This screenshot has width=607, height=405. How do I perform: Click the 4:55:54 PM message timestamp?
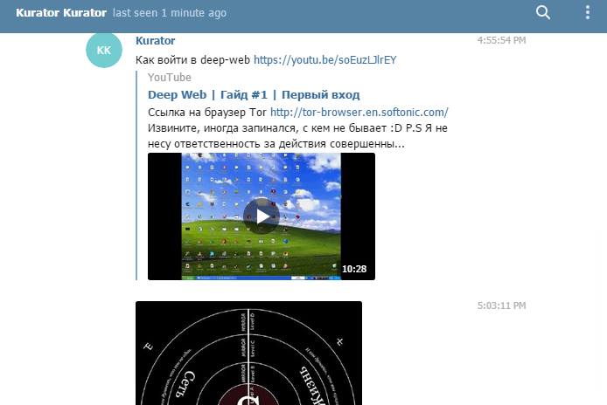point(501,40)
